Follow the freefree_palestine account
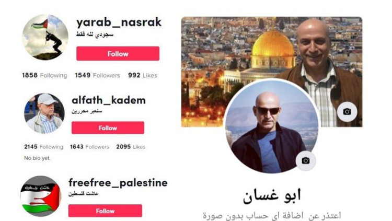 tap(105, 211)
